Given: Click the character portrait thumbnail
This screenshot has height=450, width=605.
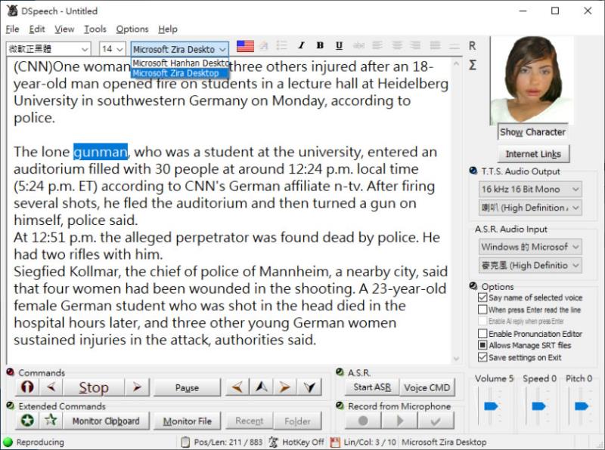Looking at the screenshot, I should point(532,80).
